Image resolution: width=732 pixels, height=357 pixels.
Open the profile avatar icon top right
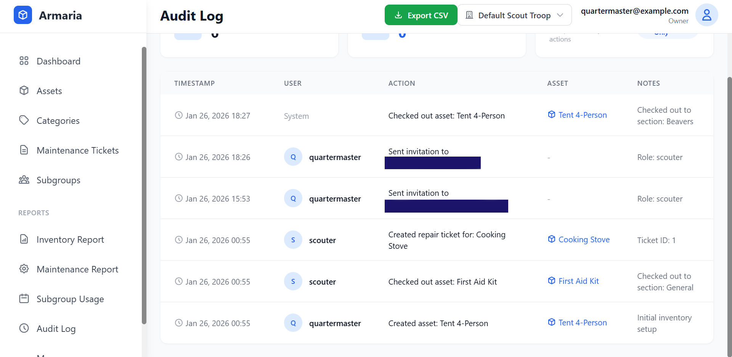pos(706,15)
